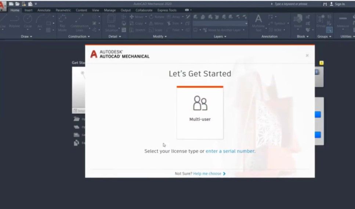Open the Output ribbon tab
Image resolution: width=355 pixels, height=209 pixels.
coord(126,10)
